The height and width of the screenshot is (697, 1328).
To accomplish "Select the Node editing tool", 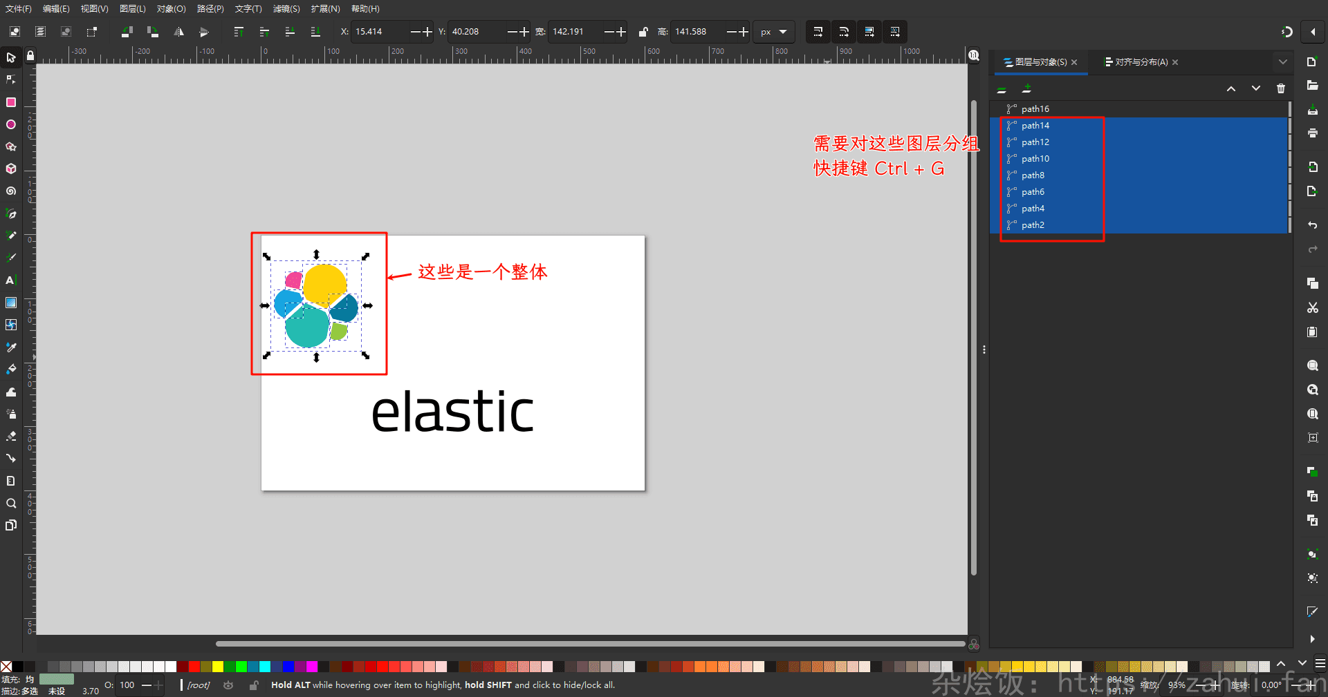I will point(11,80).
